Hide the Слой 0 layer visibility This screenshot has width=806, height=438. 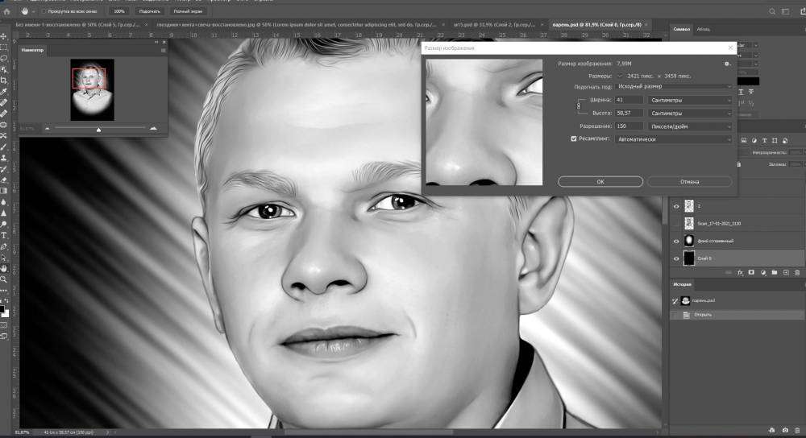pos(676,258)
